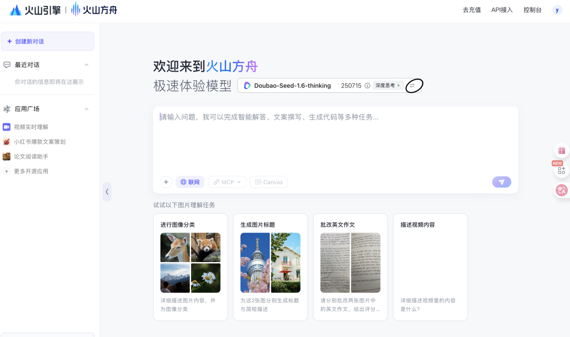
Task: Click the send message paper plane icon
Action: [x=501, y=181]
